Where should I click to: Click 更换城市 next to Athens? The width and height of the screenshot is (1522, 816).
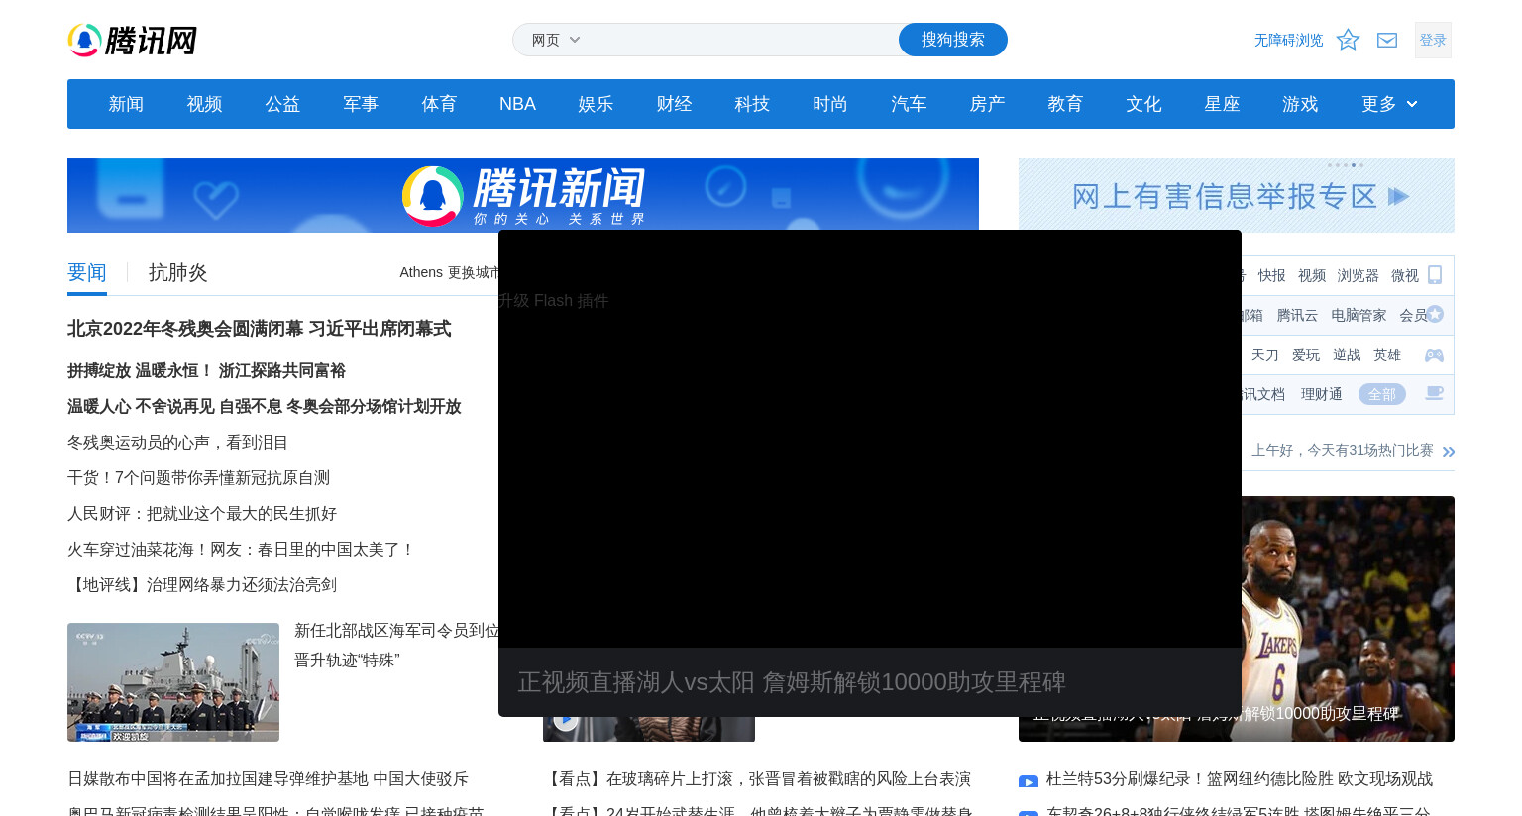(x=473, y=272)
